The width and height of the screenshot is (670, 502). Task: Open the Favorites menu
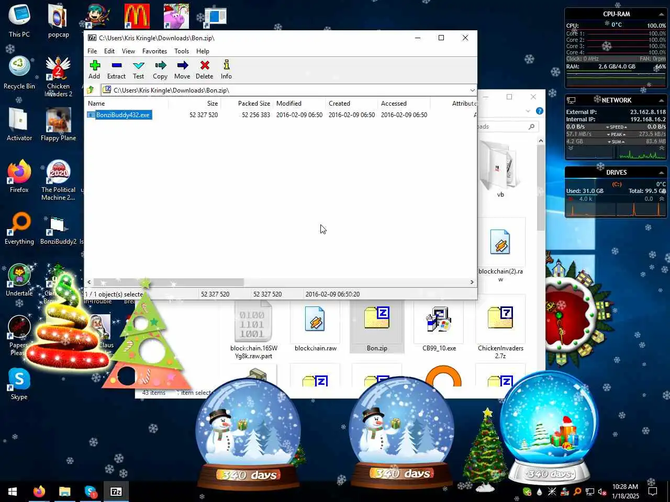tap(154, 51)
